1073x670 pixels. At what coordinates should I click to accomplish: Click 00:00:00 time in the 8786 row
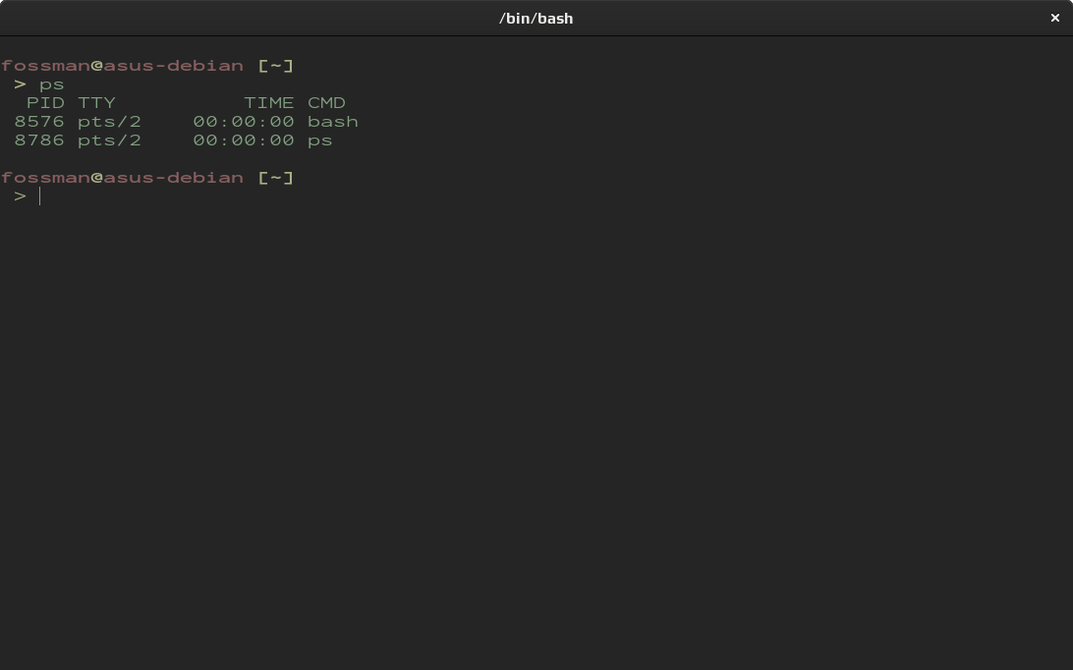[244, 140]
